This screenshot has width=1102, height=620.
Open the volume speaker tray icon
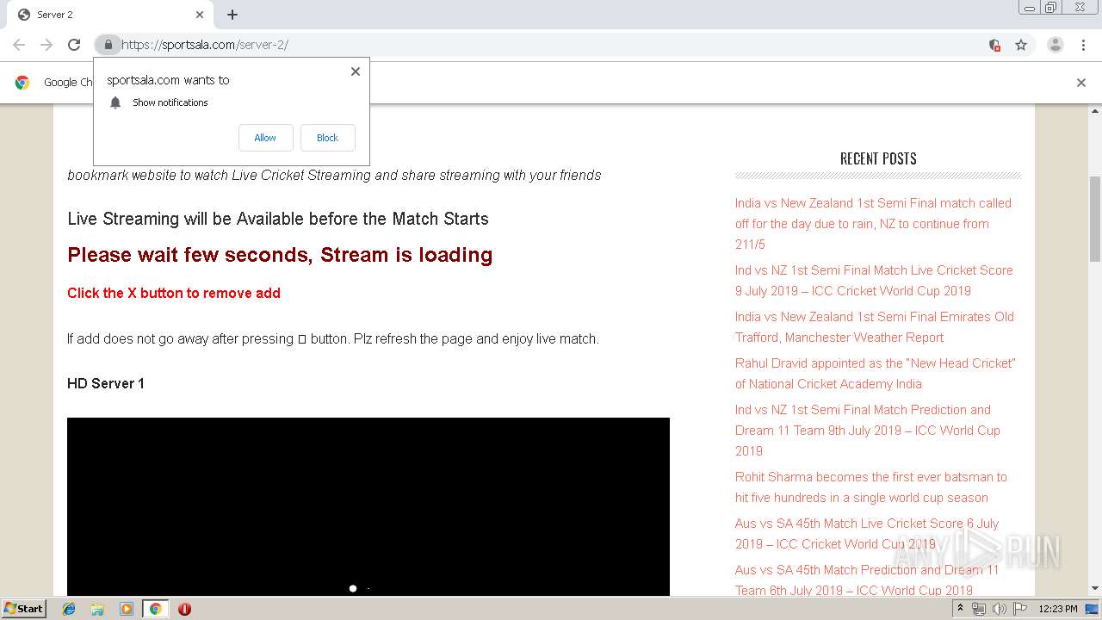[x=999, y=609]
